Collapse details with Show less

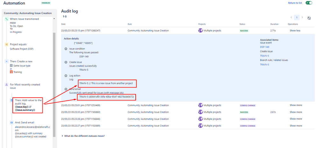[295, 31]
